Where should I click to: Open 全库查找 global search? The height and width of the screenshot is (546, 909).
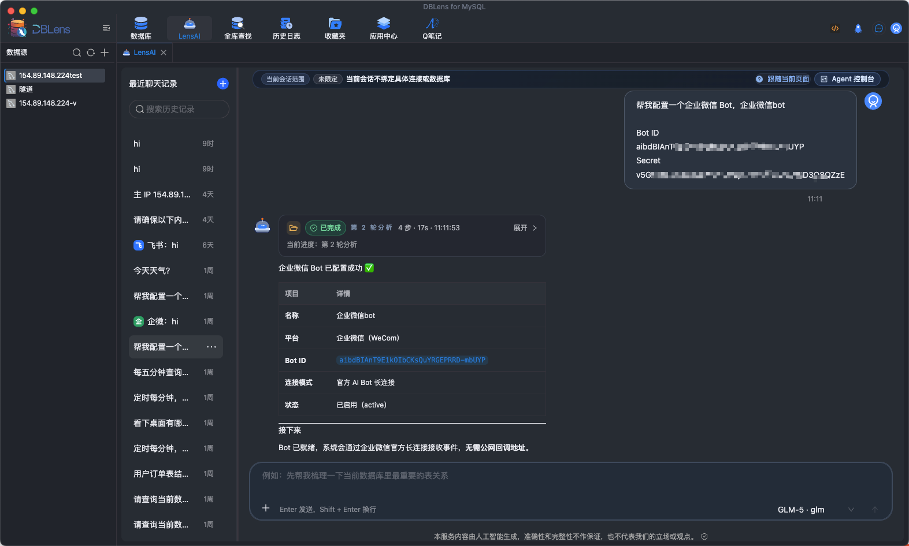click(x=238, y=28)
